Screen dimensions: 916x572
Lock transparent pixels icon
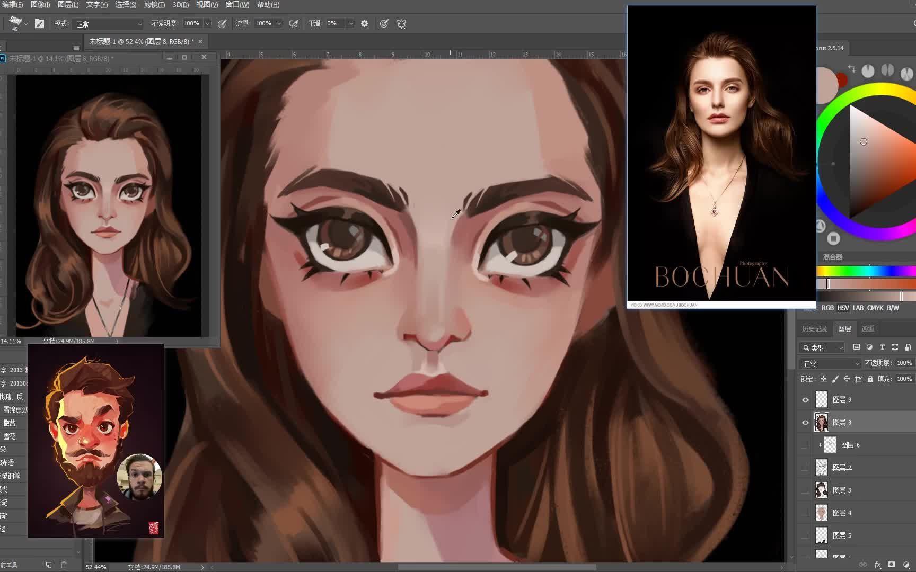click(x=823, y=379)
